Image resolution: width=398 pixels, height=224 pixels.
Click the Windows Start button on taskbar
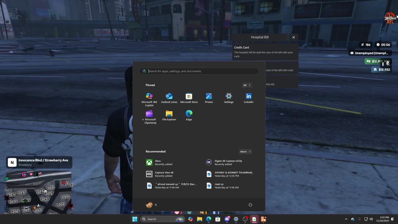[135, 219]
